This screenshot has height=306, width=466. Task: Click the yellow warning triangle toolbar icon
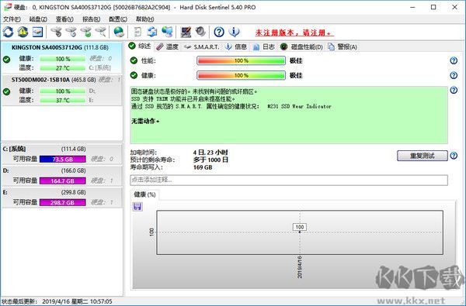tap(23, 32)
